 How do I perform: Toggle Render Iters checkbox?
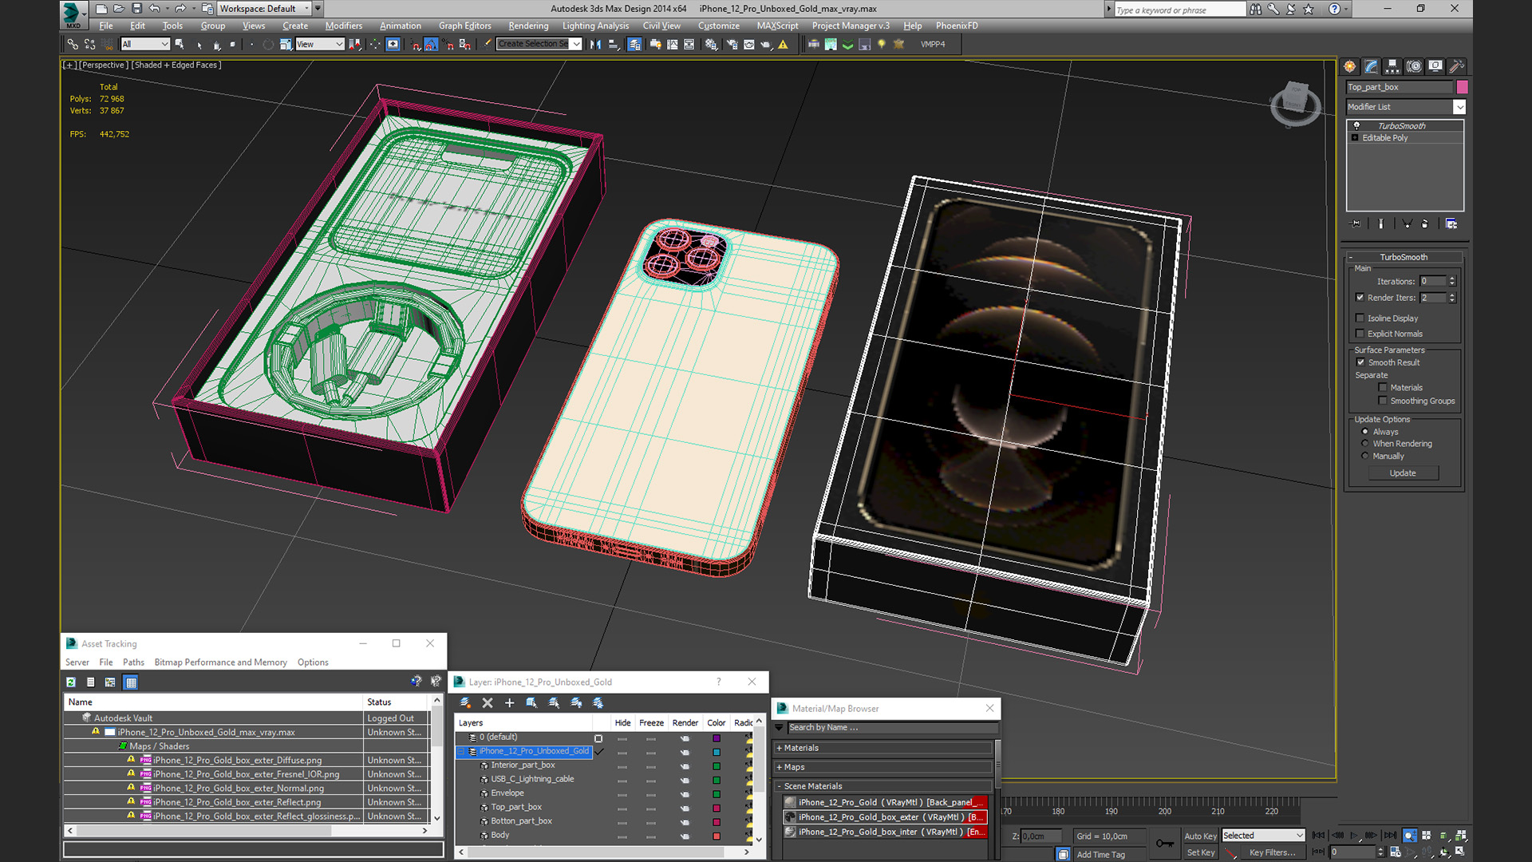(x=1360, y=297)
